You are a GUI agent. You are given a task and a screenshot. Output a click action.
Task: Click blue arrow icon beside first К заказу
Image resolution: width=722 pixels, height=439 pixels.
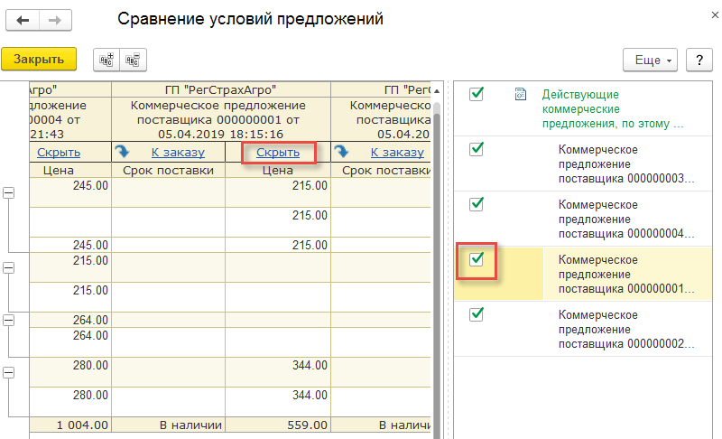(122, 152)
